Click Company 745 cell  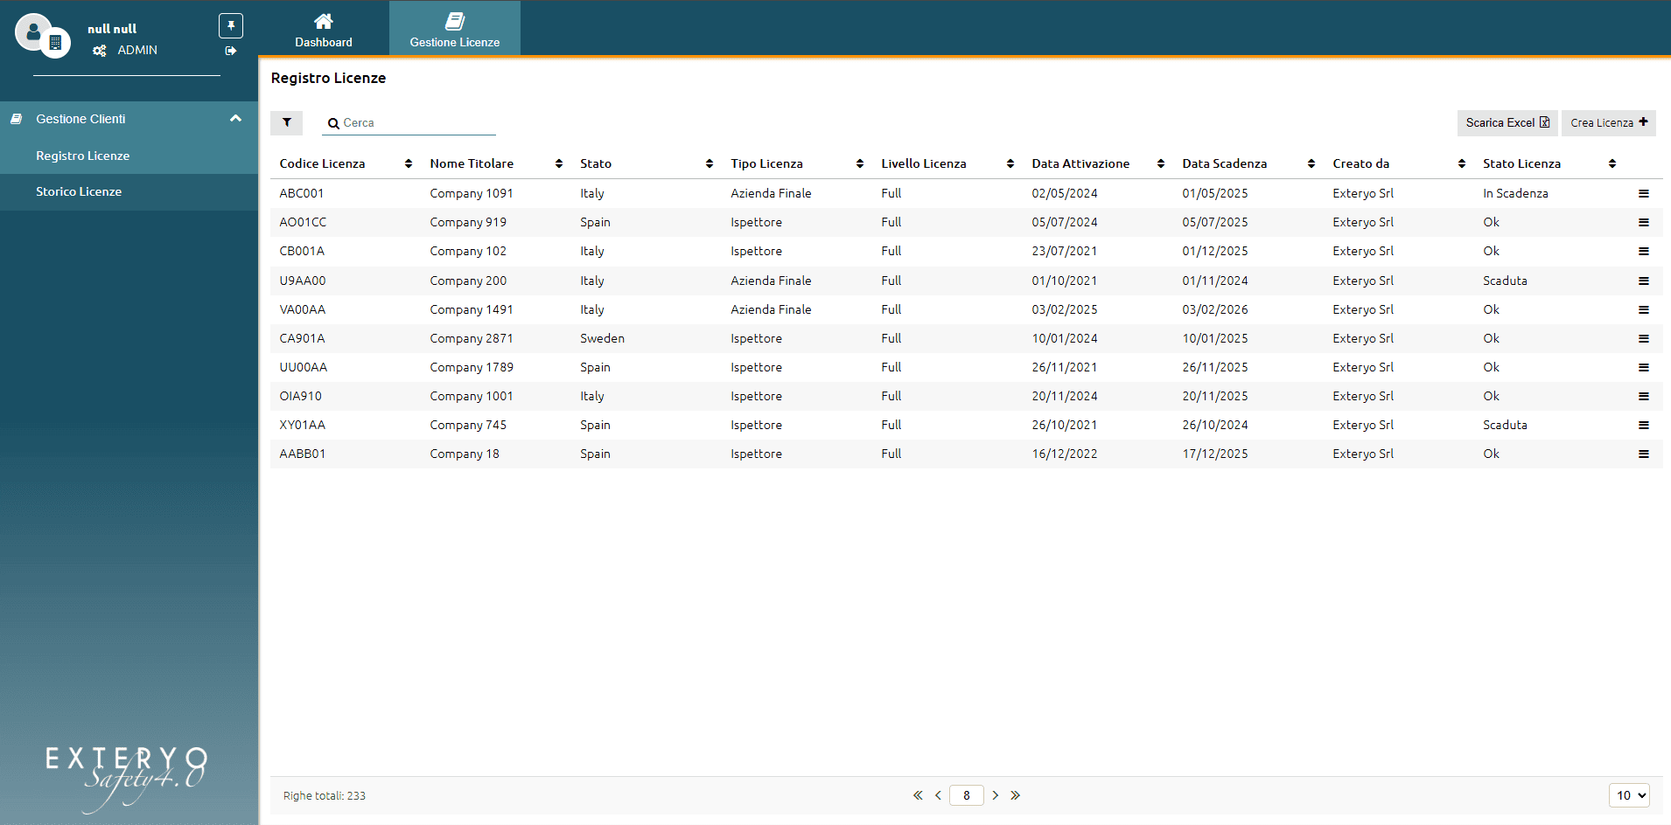[x=468, y=425]
